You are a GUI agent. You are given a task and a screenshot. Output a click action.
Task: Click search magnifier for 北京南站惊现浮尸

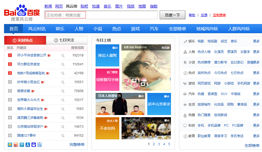(63, 127)
